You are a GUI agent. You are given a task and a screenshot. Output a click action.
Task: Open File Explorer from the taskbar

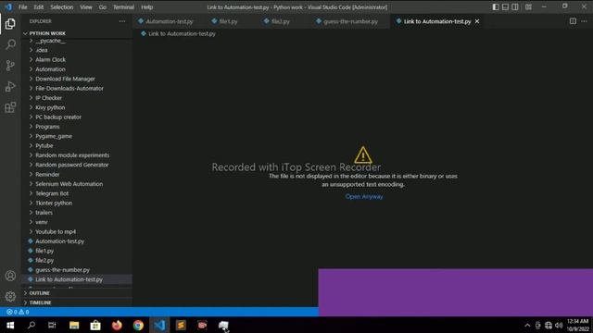click(74, 325)
